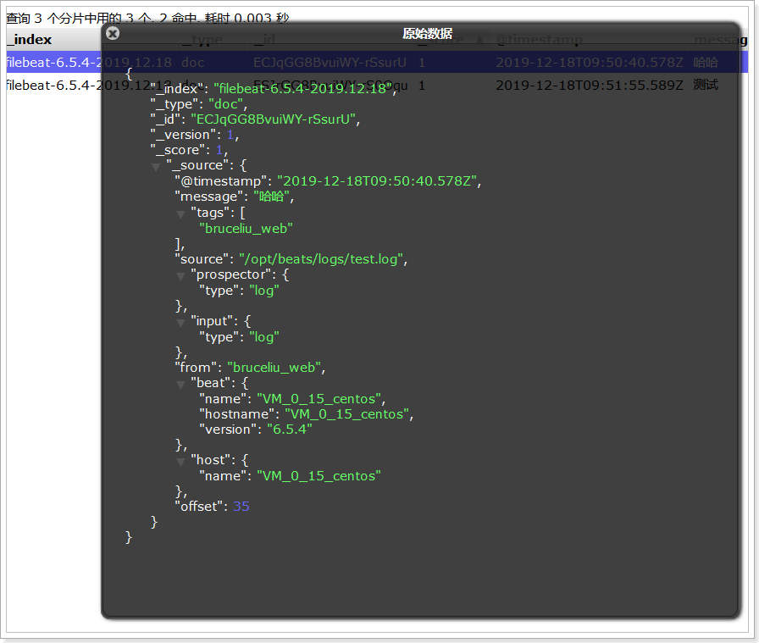This screenshot has height=643, width=759.
Task: Click the tags value "bruceliu_web" in array
Action: coord(246,229)
